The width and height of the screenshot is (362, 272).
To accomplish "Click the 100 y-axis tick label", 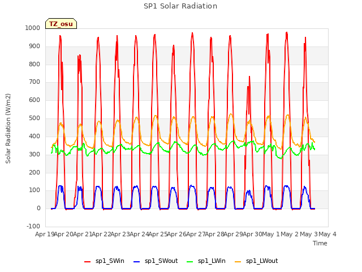I will click(x=35, y=190).
